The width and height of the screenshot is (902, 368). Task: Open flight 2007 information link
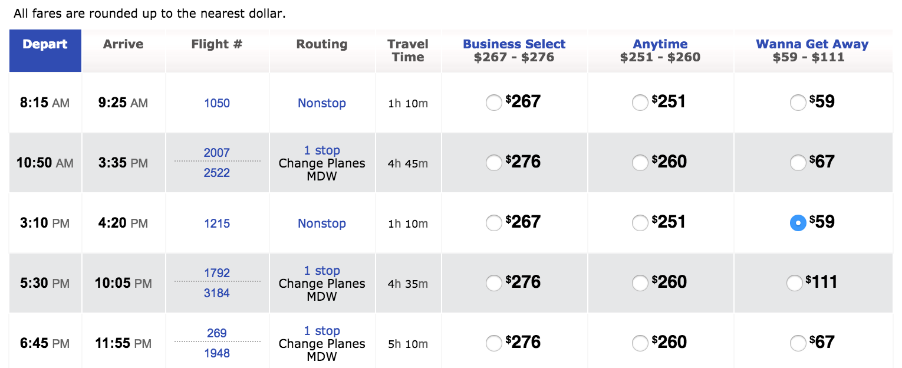[x=217, y=153]
